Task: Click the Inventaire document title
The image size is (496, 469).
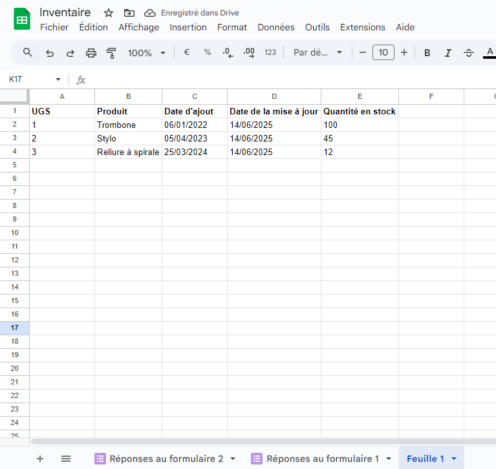Action: [x=65, y=12]
